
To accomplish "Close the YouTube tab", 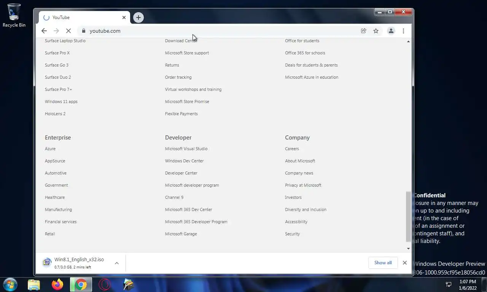I will [x=124, y=17].
